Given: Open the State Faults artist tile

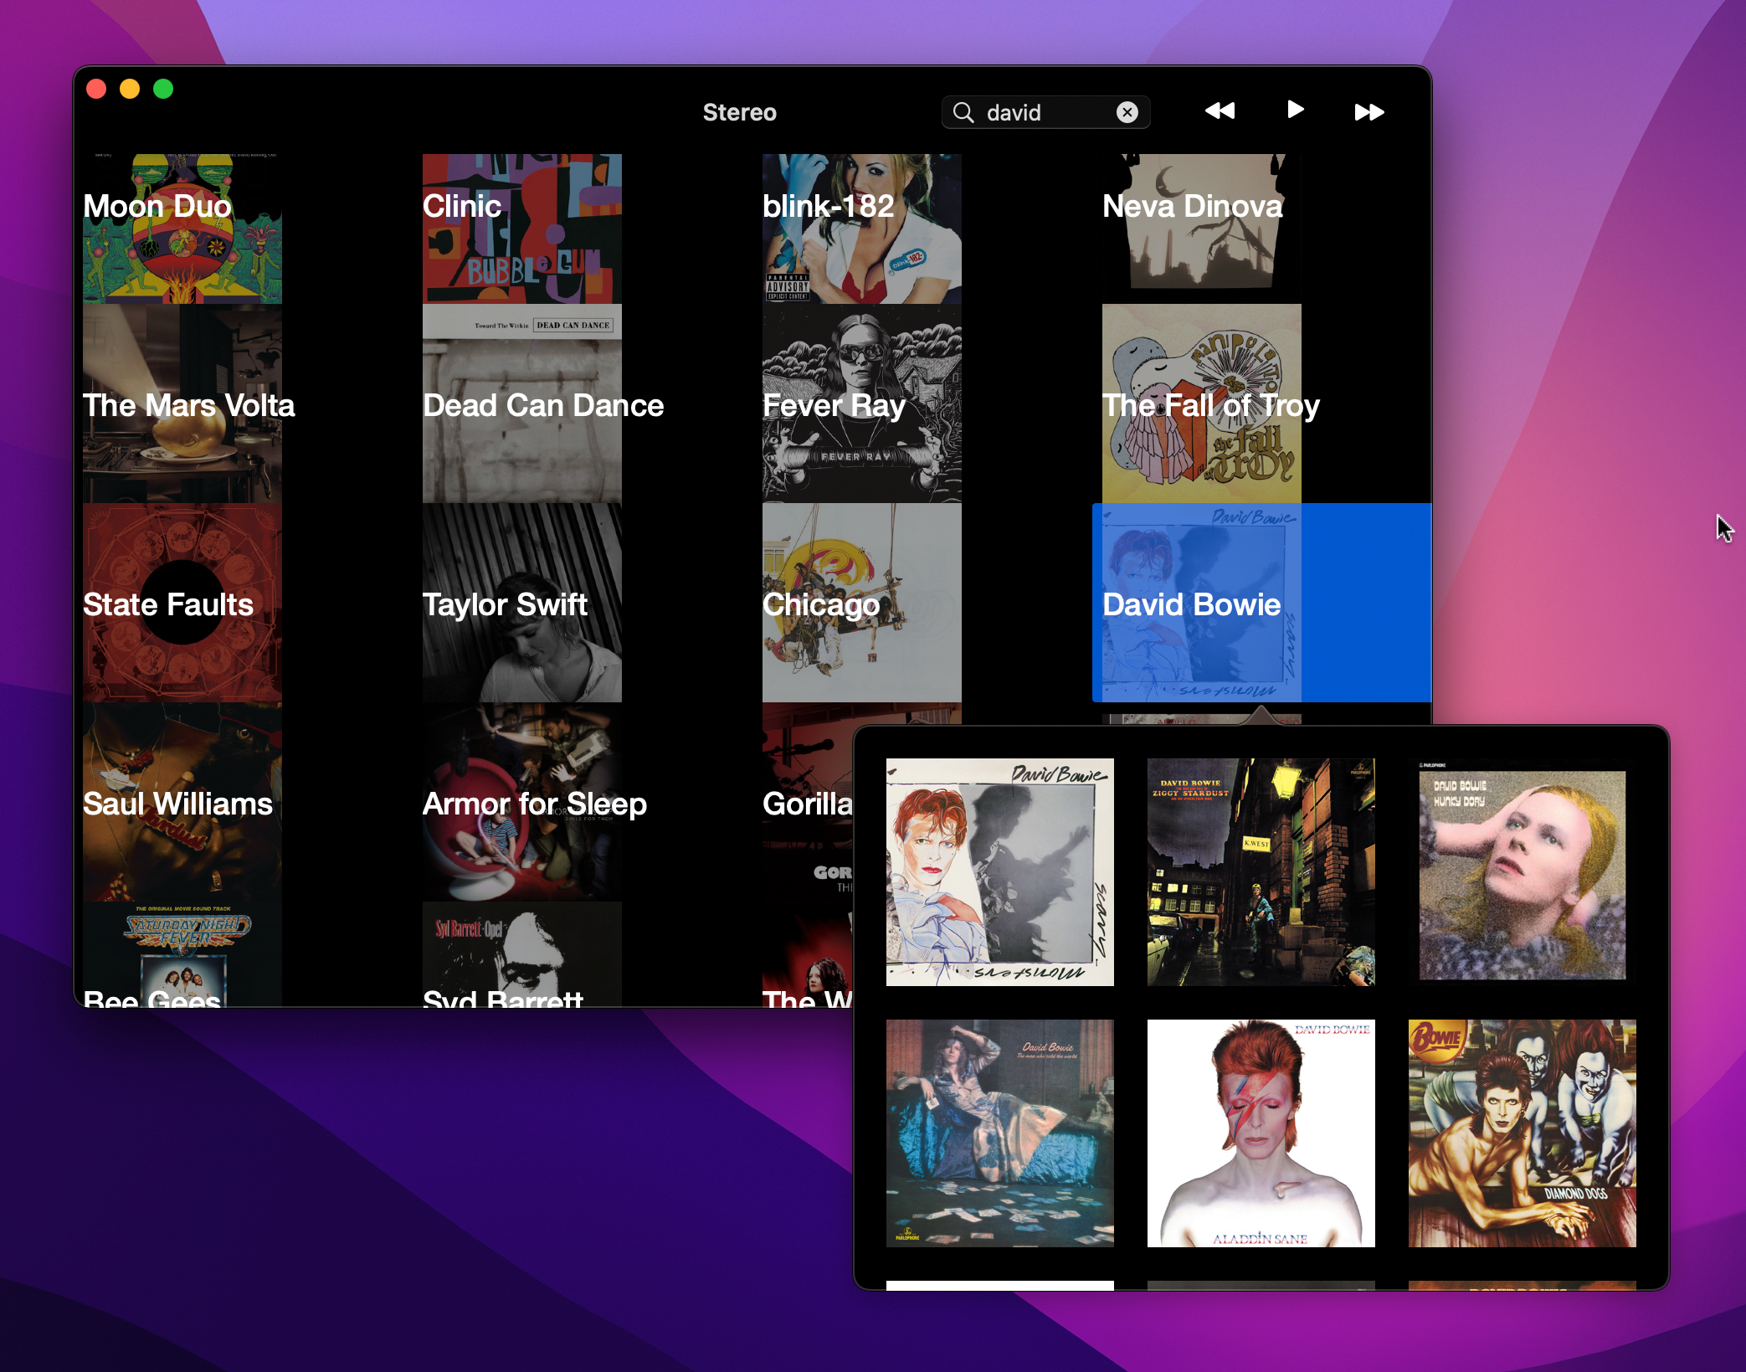Looking at the screenshot, I should point(182,603).
